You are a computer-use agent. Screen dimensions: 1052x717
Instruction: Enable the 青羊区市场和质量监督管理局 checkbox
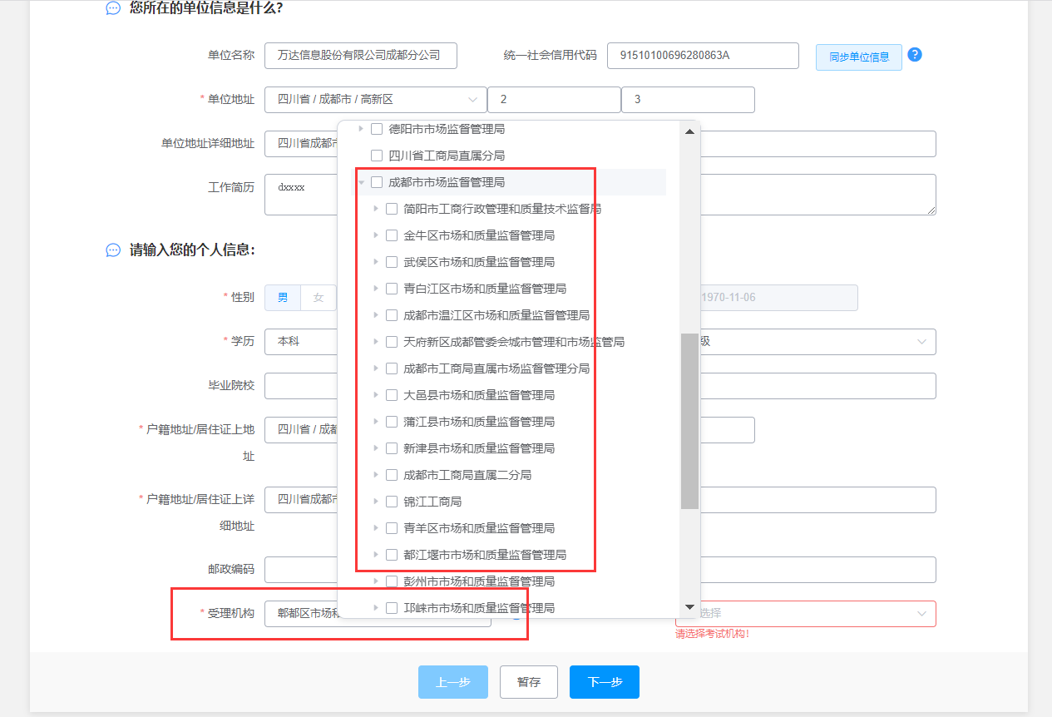click(x=392, y=528)
